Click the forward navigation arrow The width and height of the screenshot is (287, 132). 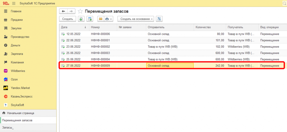coord(71,11)
